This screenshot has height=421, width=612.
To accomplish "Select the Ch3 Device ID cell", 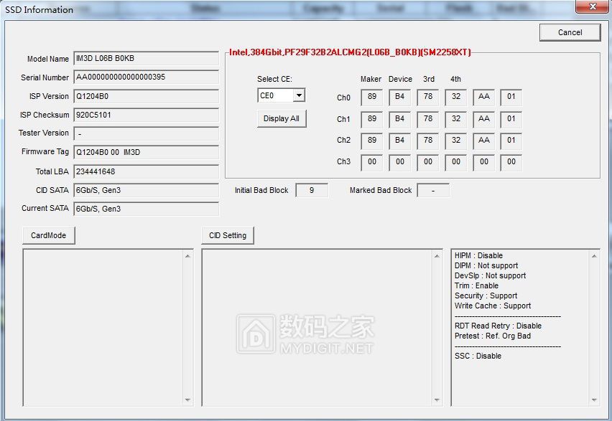I will pos(399,162).
